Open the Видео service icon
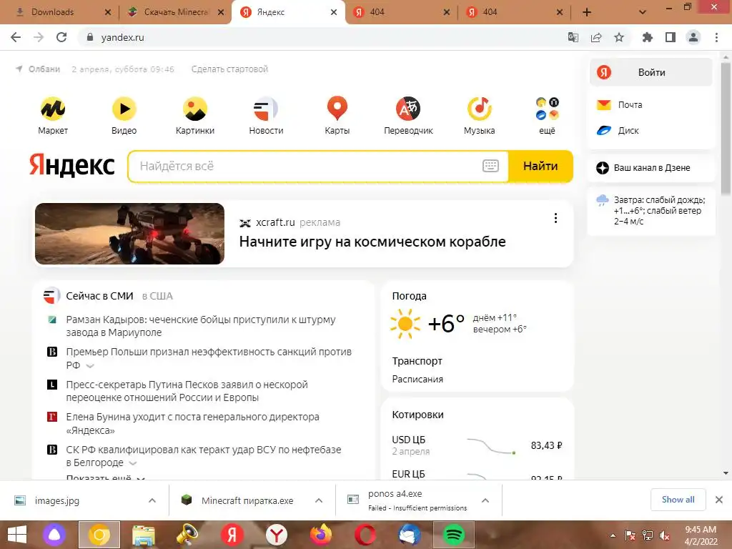The width and height of the screenshot is (732, 549). 124,109
